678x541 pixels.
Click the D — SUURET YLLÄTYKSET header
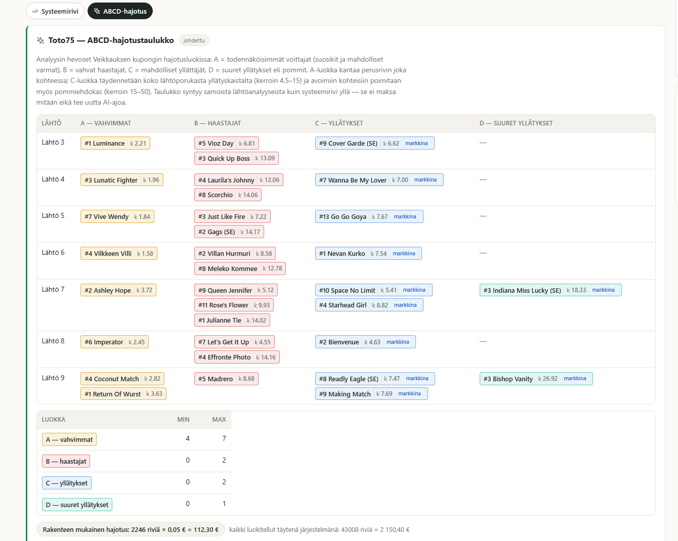point(516,123)
